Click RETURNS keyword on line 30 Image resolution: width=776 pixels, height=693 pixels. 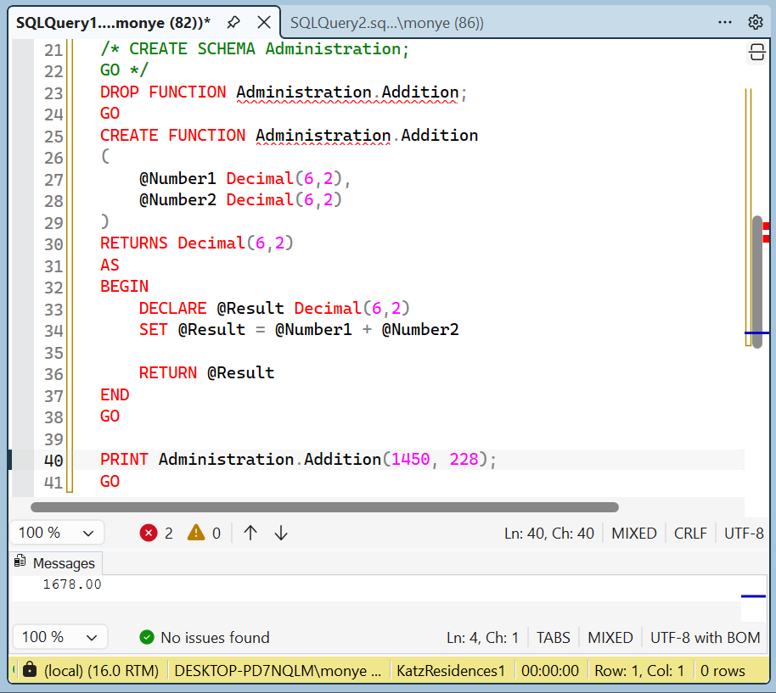133,243
